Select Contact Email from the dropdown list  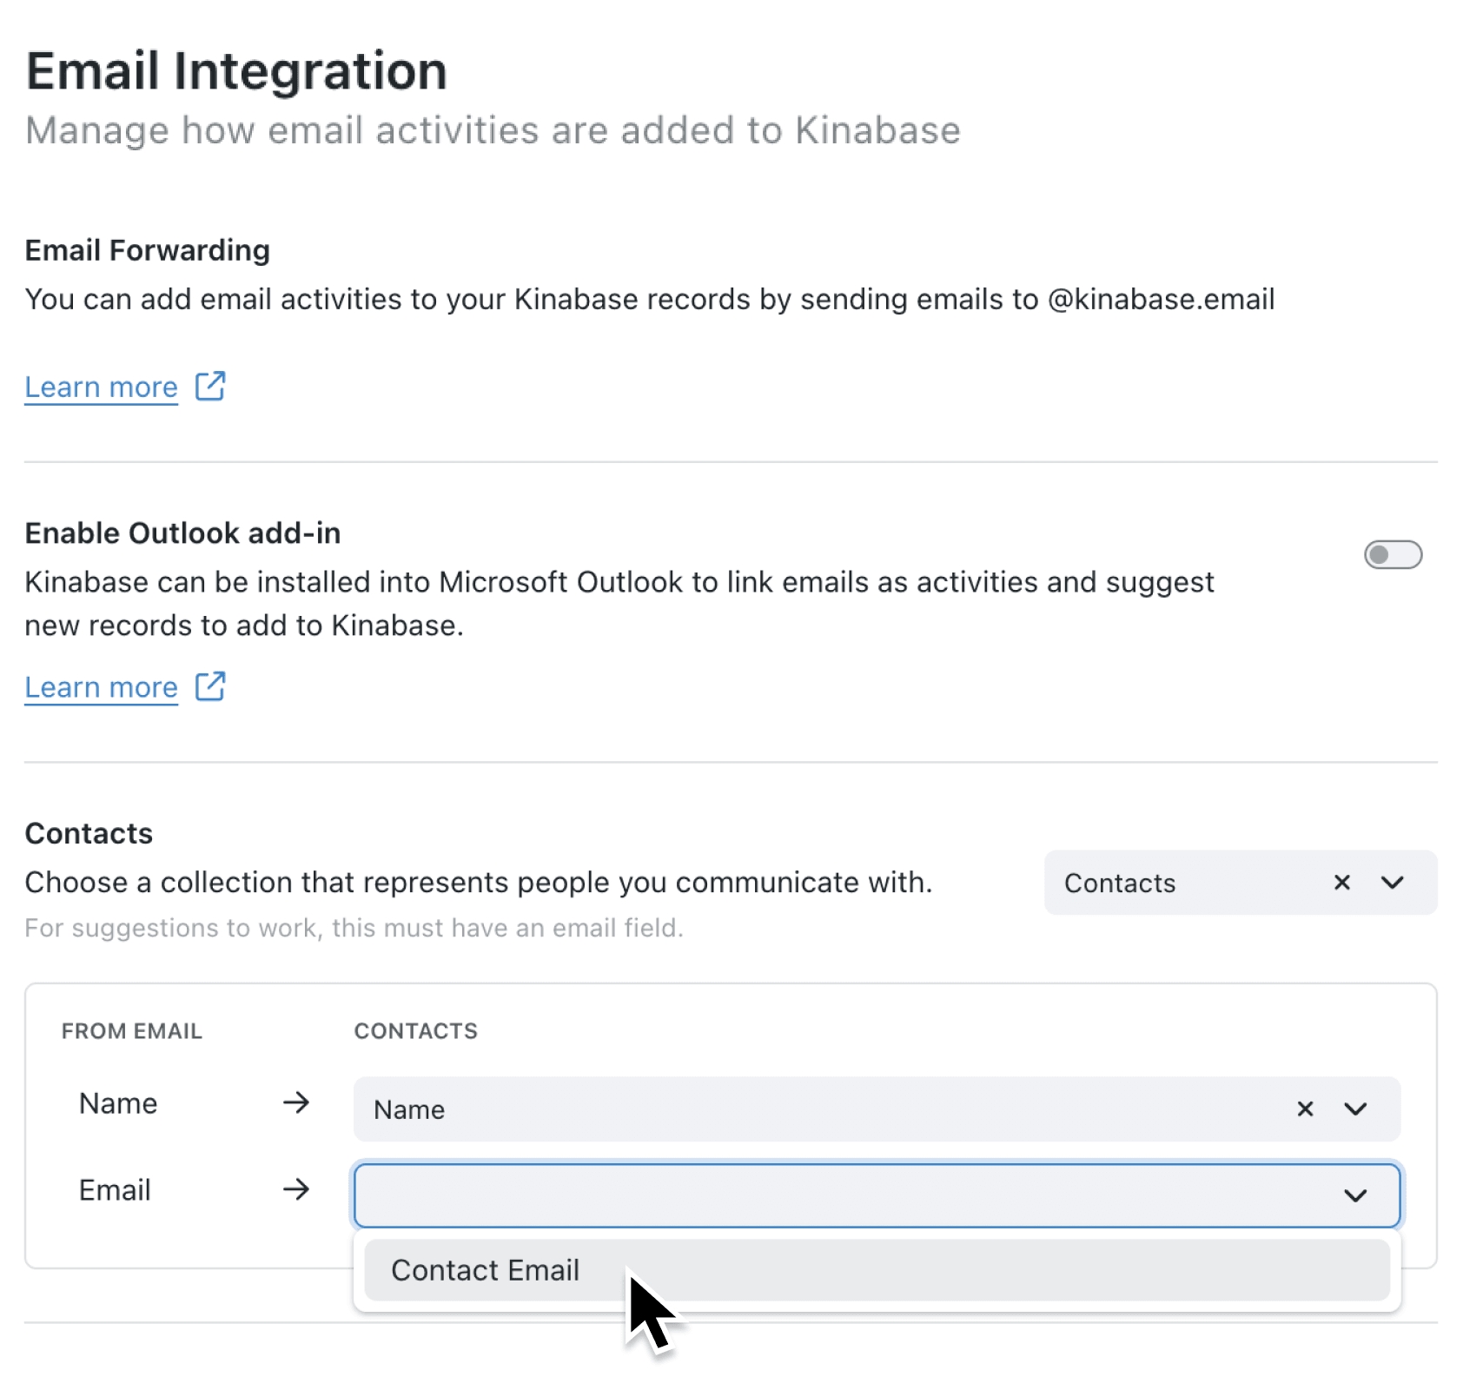[485, 1269]
